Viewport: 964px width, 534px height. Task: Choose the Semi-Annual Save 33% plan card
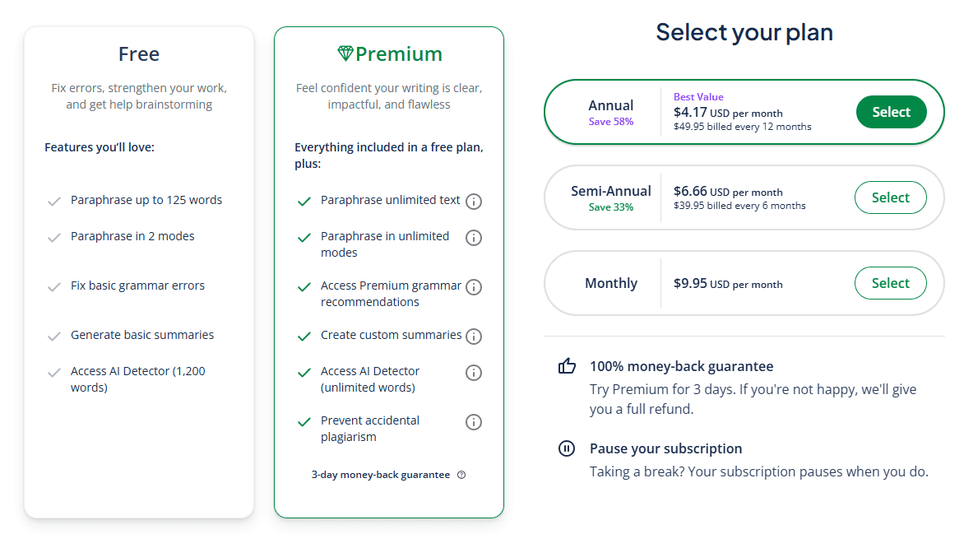tap(744, 197)
